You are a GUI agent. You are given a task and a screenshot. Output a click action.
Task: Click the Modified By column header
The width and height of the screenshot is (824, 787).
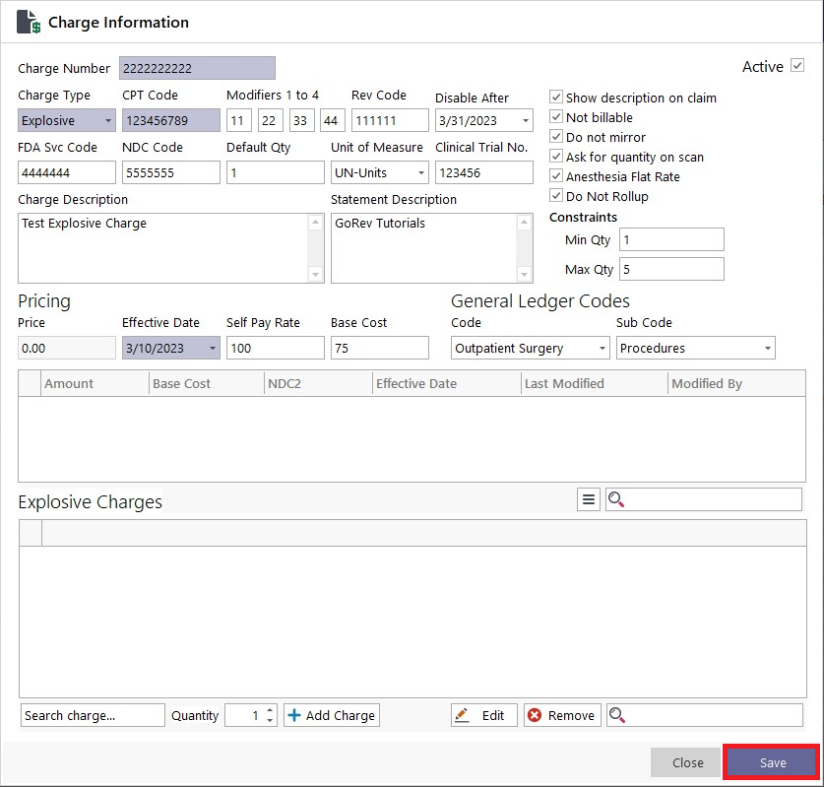[736, 383]
